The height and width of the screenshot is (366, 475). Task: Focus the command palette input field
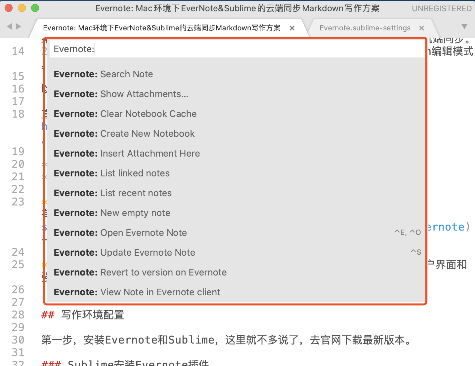pyautogui.click(x=237, y=49)
